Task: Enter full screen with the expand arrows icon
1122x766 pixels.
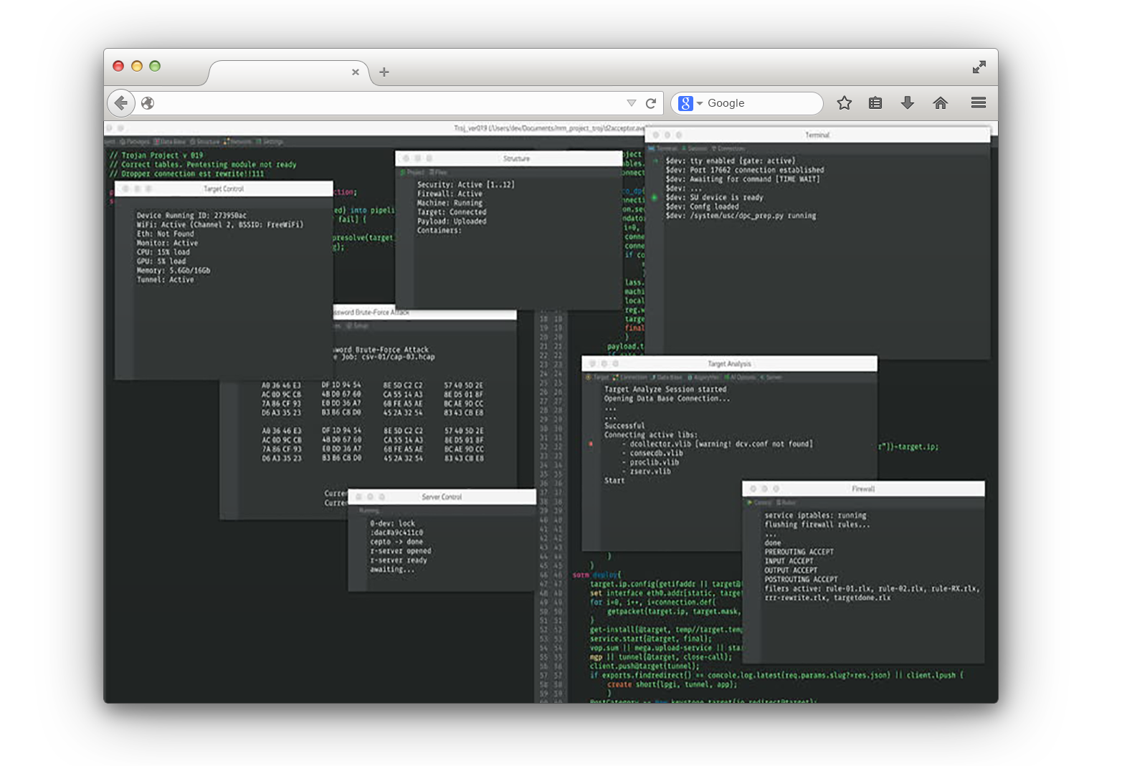Action: click(x=979, y=67)
